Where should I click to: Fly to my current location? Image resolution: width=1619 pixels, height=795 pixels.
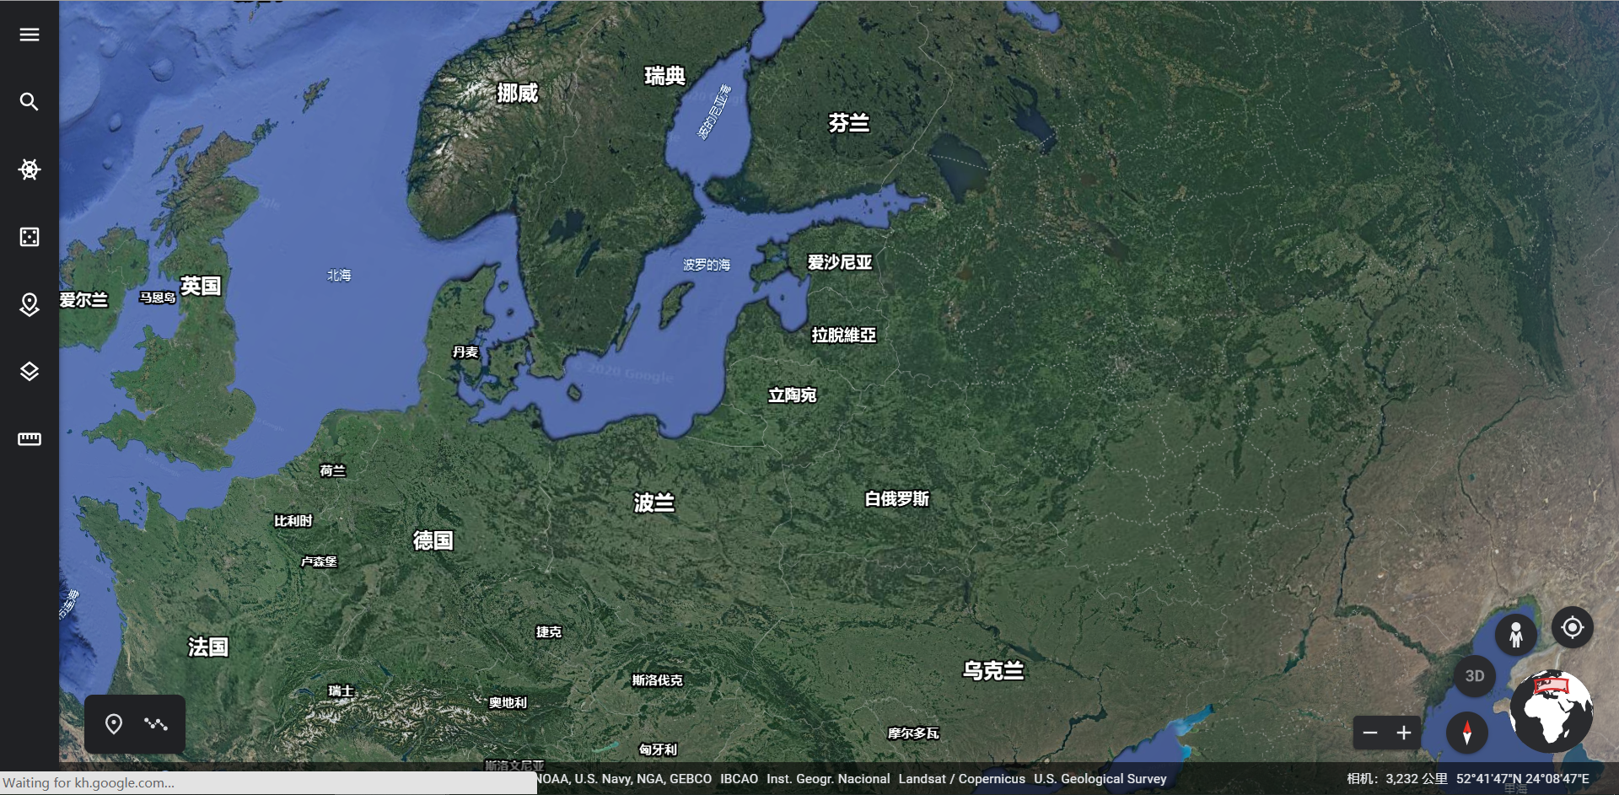(1573, 628)
